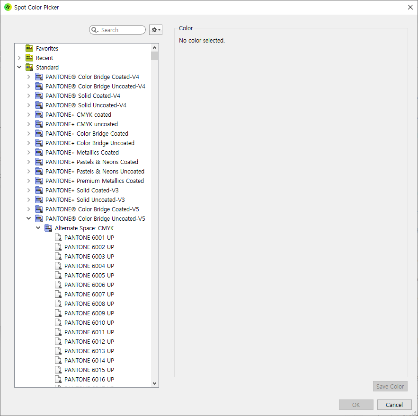Click the magnifier icon in the search box
Viewport: 418px width, 416px height.
95,30
